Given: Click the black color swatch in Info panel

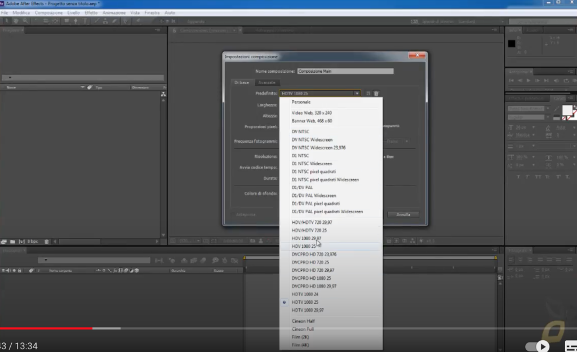Looking at the screenshot, I should tap(512, 43).
